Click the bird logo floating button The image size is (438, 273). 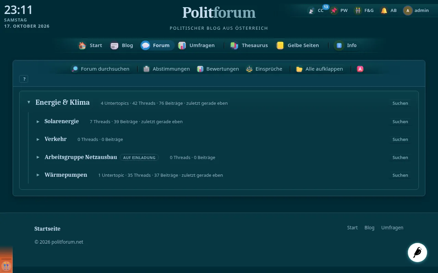417,253
